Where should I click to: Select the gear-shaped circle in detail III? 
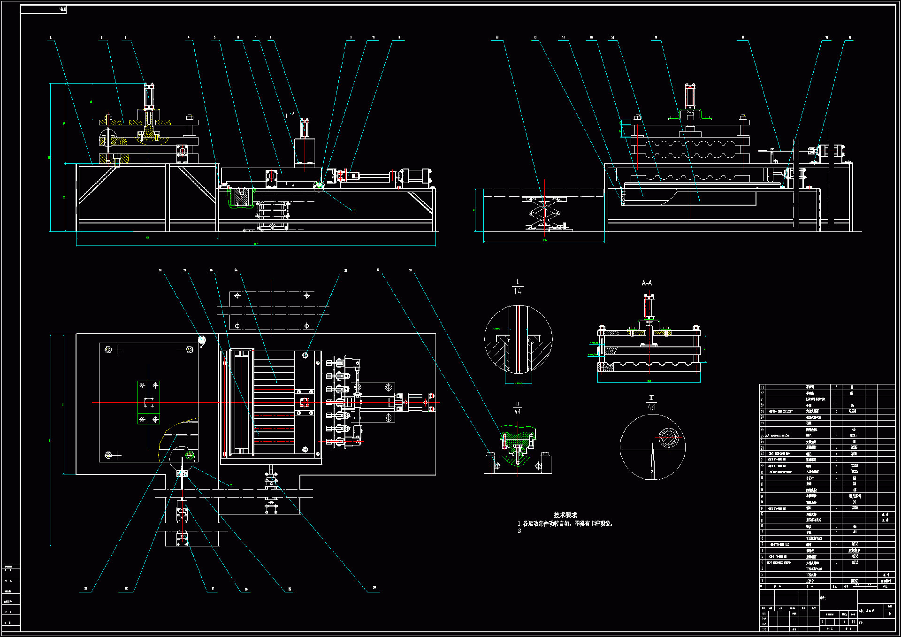point(668,437)
